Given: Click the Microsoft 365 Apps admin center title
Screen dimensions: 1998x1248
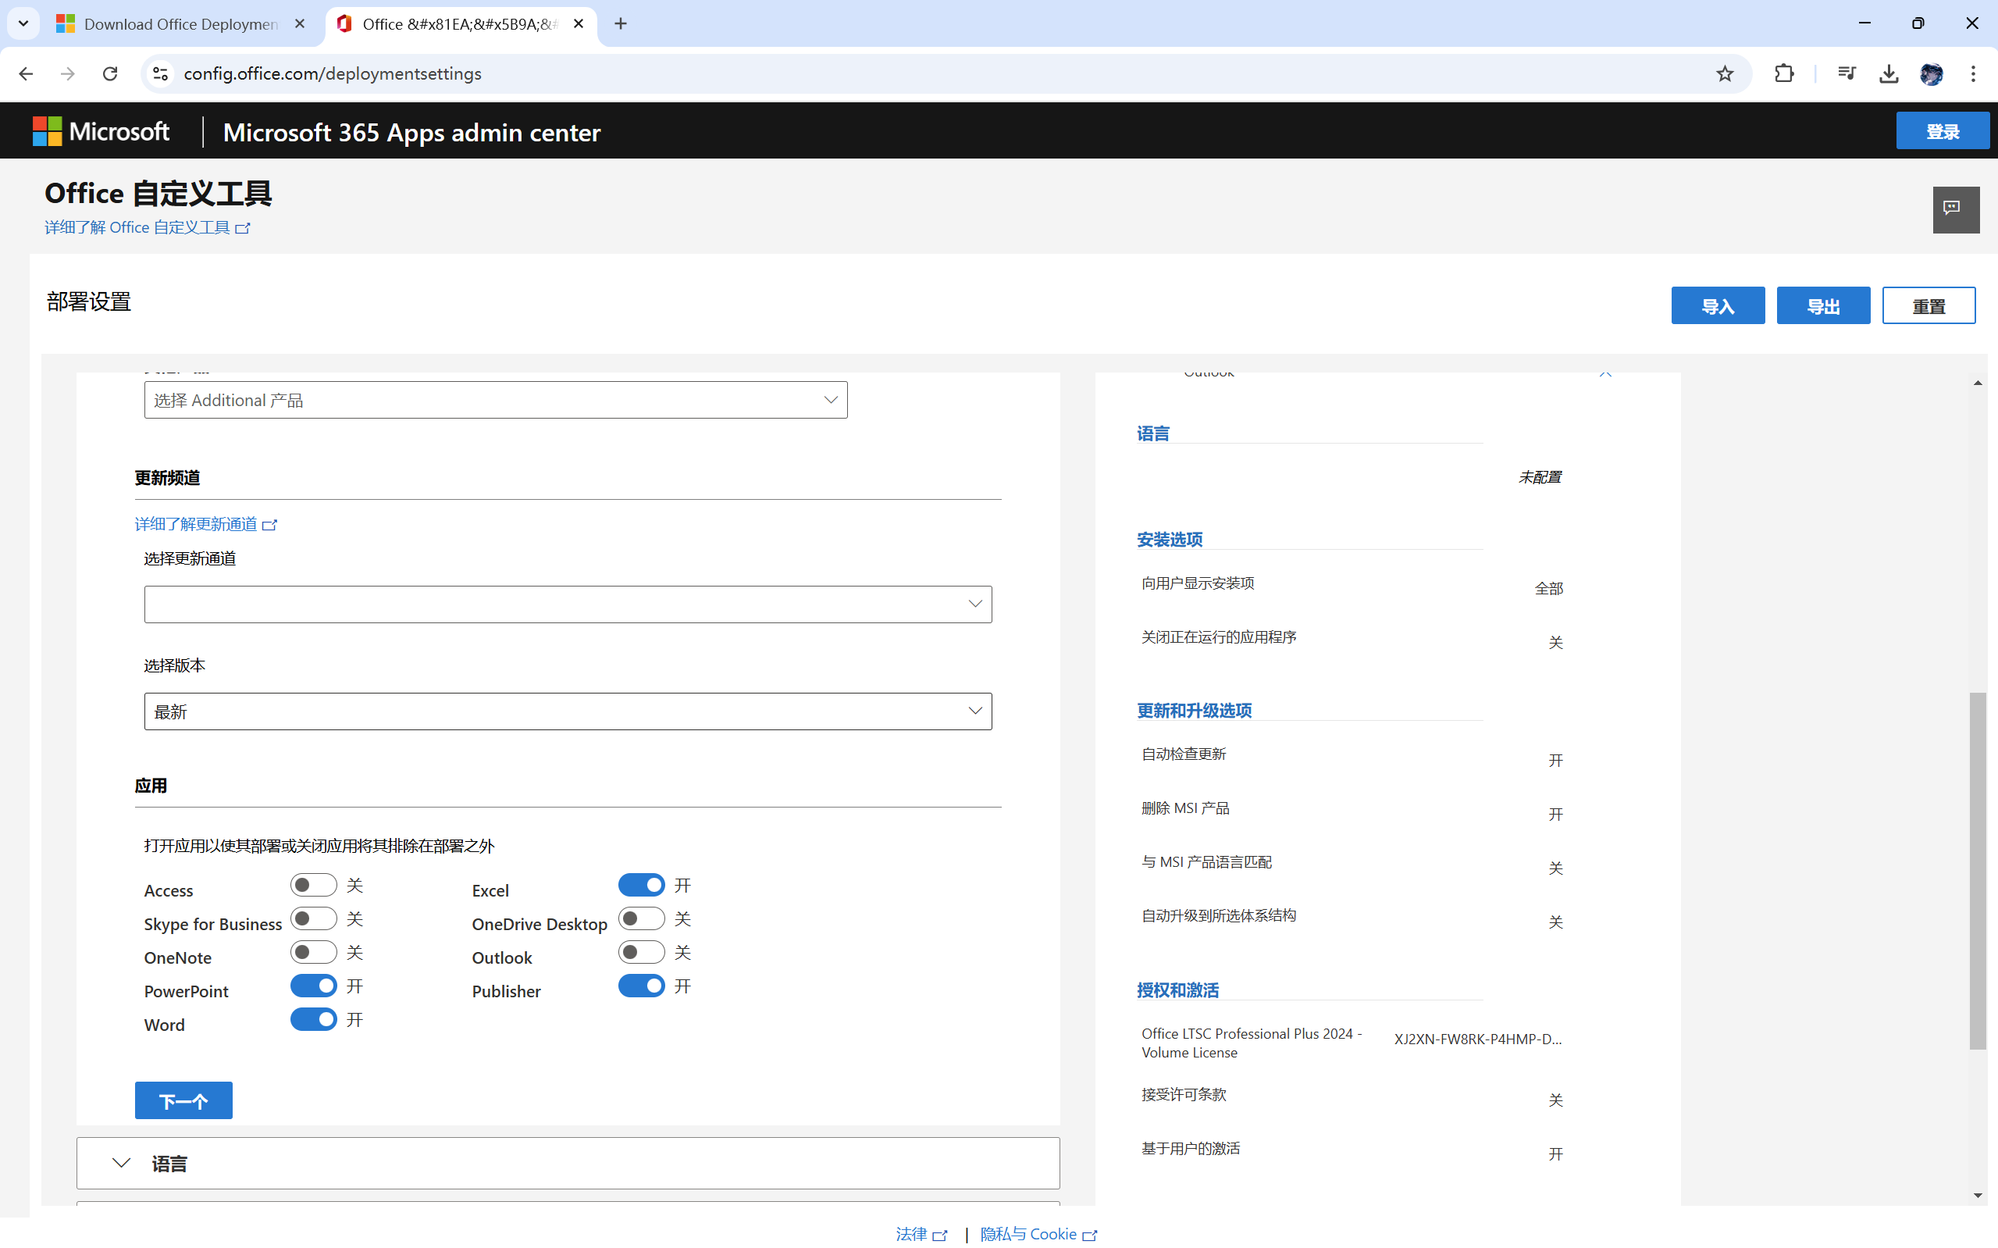Looking at the screenshot, I should coord(411,132).
